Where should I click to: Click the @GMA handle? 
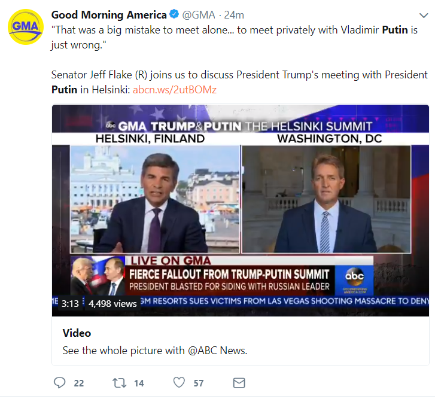[199, 15]
